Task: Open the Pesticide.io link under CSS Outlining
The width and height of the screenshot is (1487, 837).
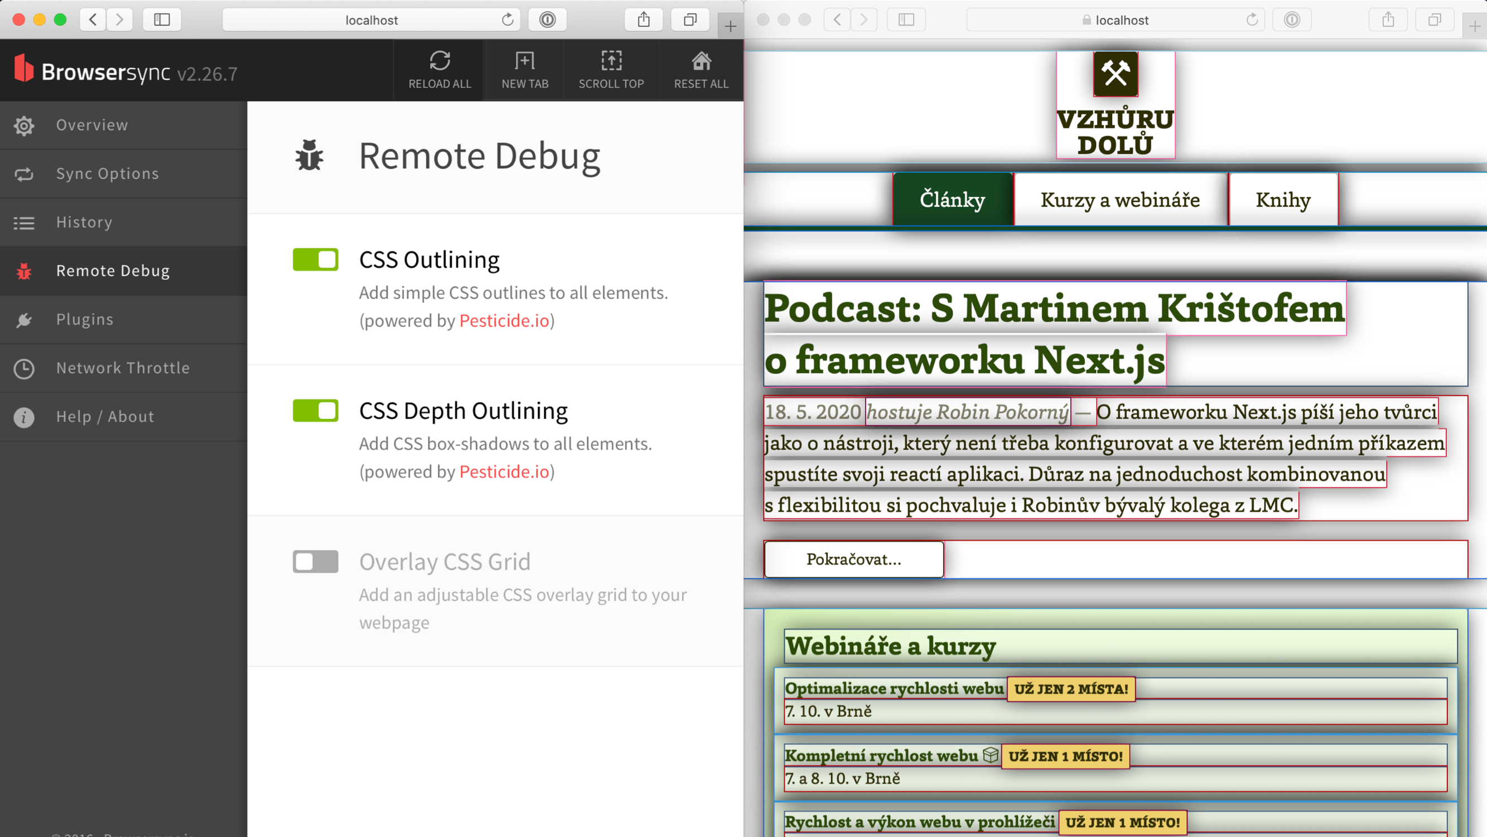Action: (504, 321)
